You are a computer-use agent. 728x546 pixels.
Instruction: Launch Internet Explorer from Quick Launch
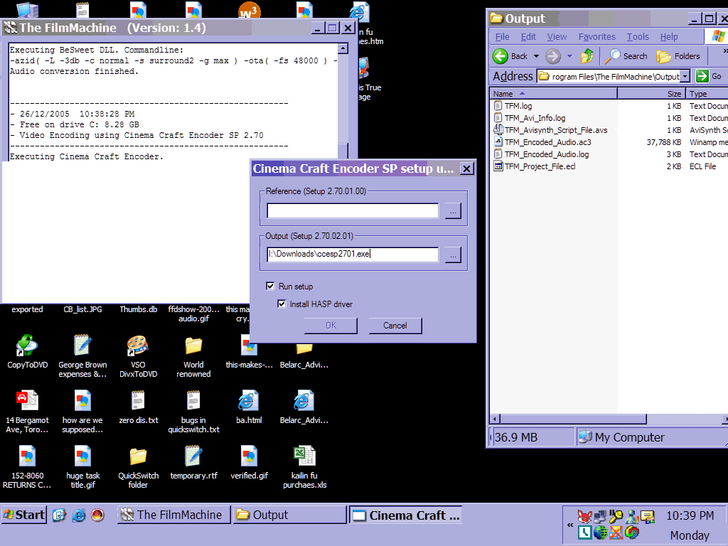click(79, 515)
